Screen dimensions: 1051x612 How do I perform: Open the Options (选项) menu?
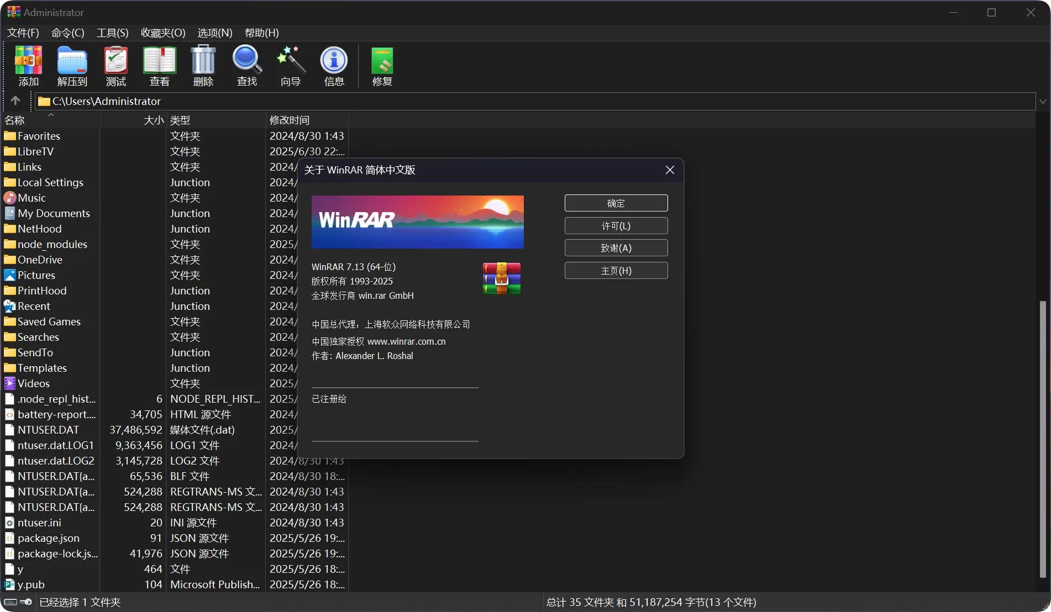215,33
